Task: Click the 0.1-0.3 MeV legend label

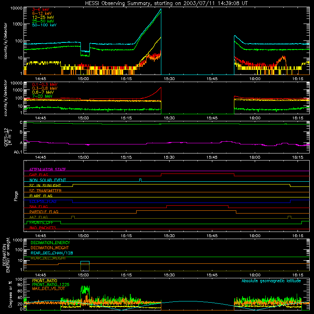Action: [x=45, y=84]
